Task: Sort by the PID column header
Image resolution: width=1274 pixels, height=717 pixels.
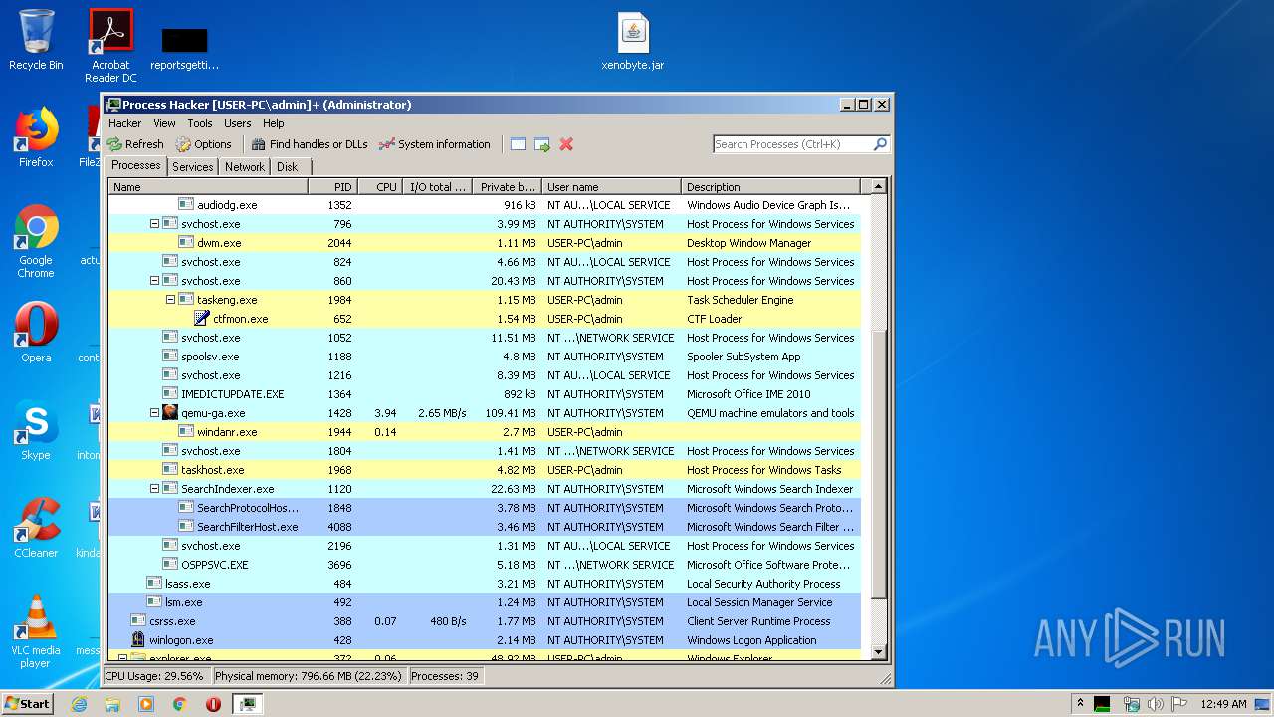Action: click(x=332, y=187)
